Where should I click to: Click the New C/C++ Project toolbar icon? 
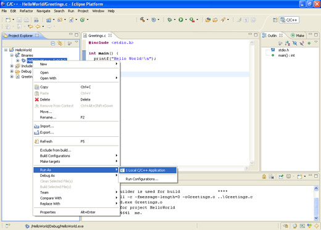pyautogui.click(x=49, y=20)
